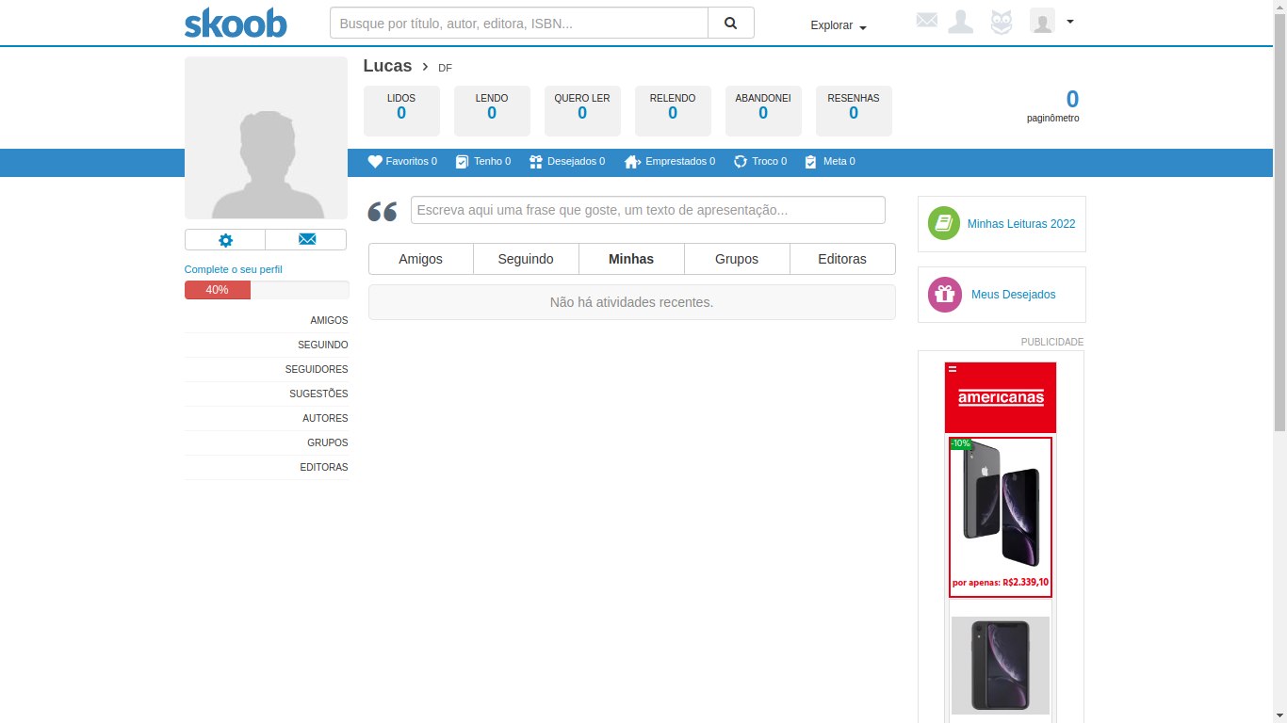
Task: Click the Desejados gift icon
Action: 536,162
